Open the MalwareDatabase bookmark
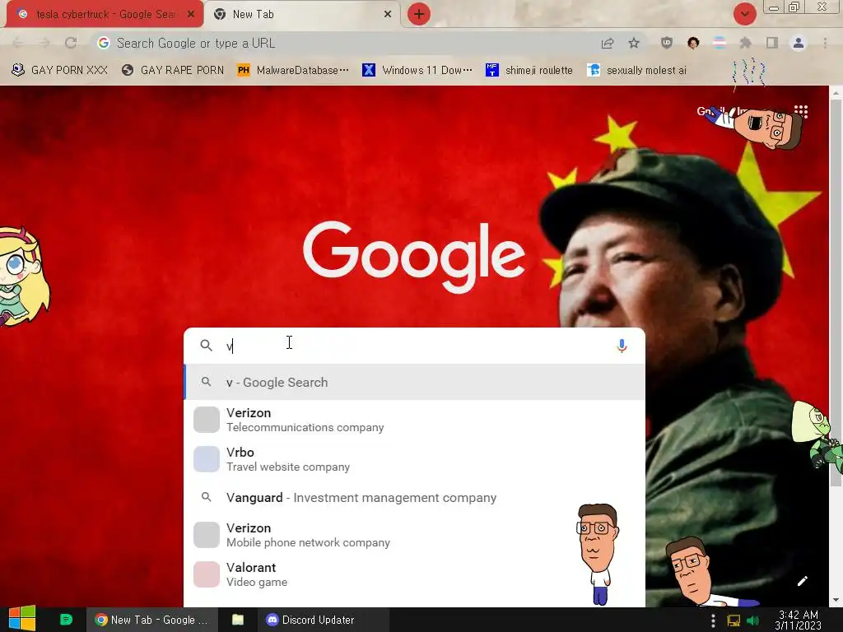Viewport: 843px width, 632px height. [293, 71]
